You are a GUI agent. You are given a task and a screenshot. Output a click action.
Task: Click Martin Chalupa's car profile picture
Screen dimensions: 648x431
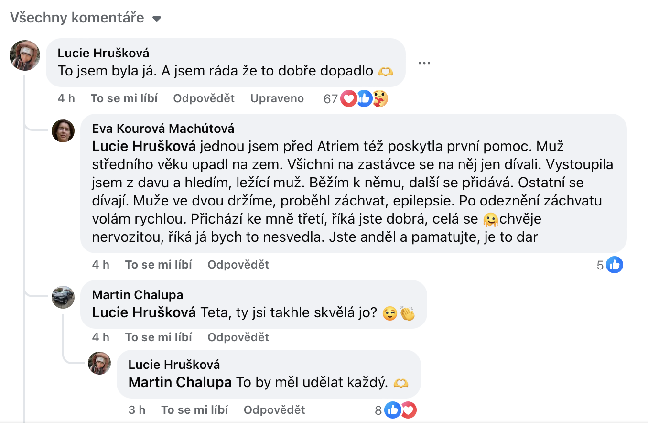pyautogui.click(x=63, y=297)
